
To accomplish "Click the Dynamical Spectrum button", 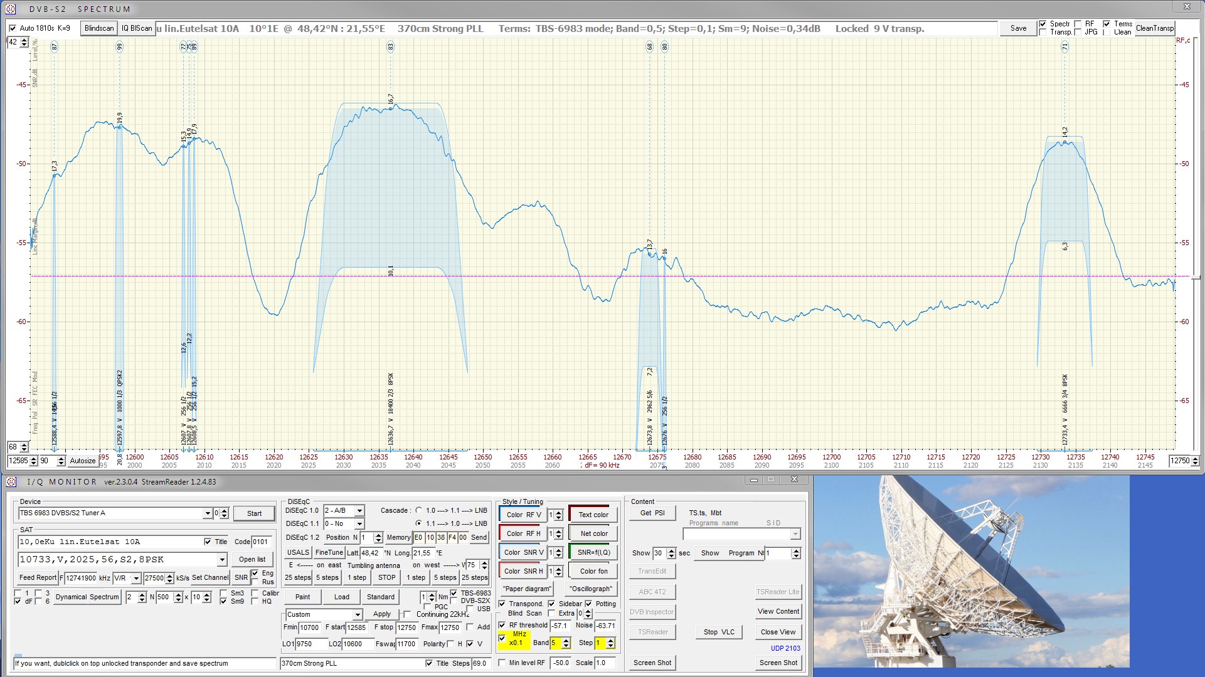I will point(87,597).
